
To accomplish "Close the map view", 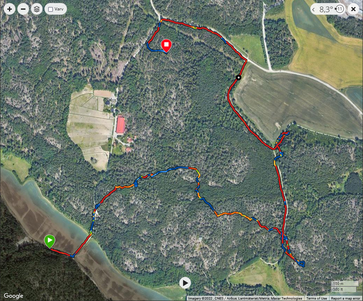I will (353, 9).
